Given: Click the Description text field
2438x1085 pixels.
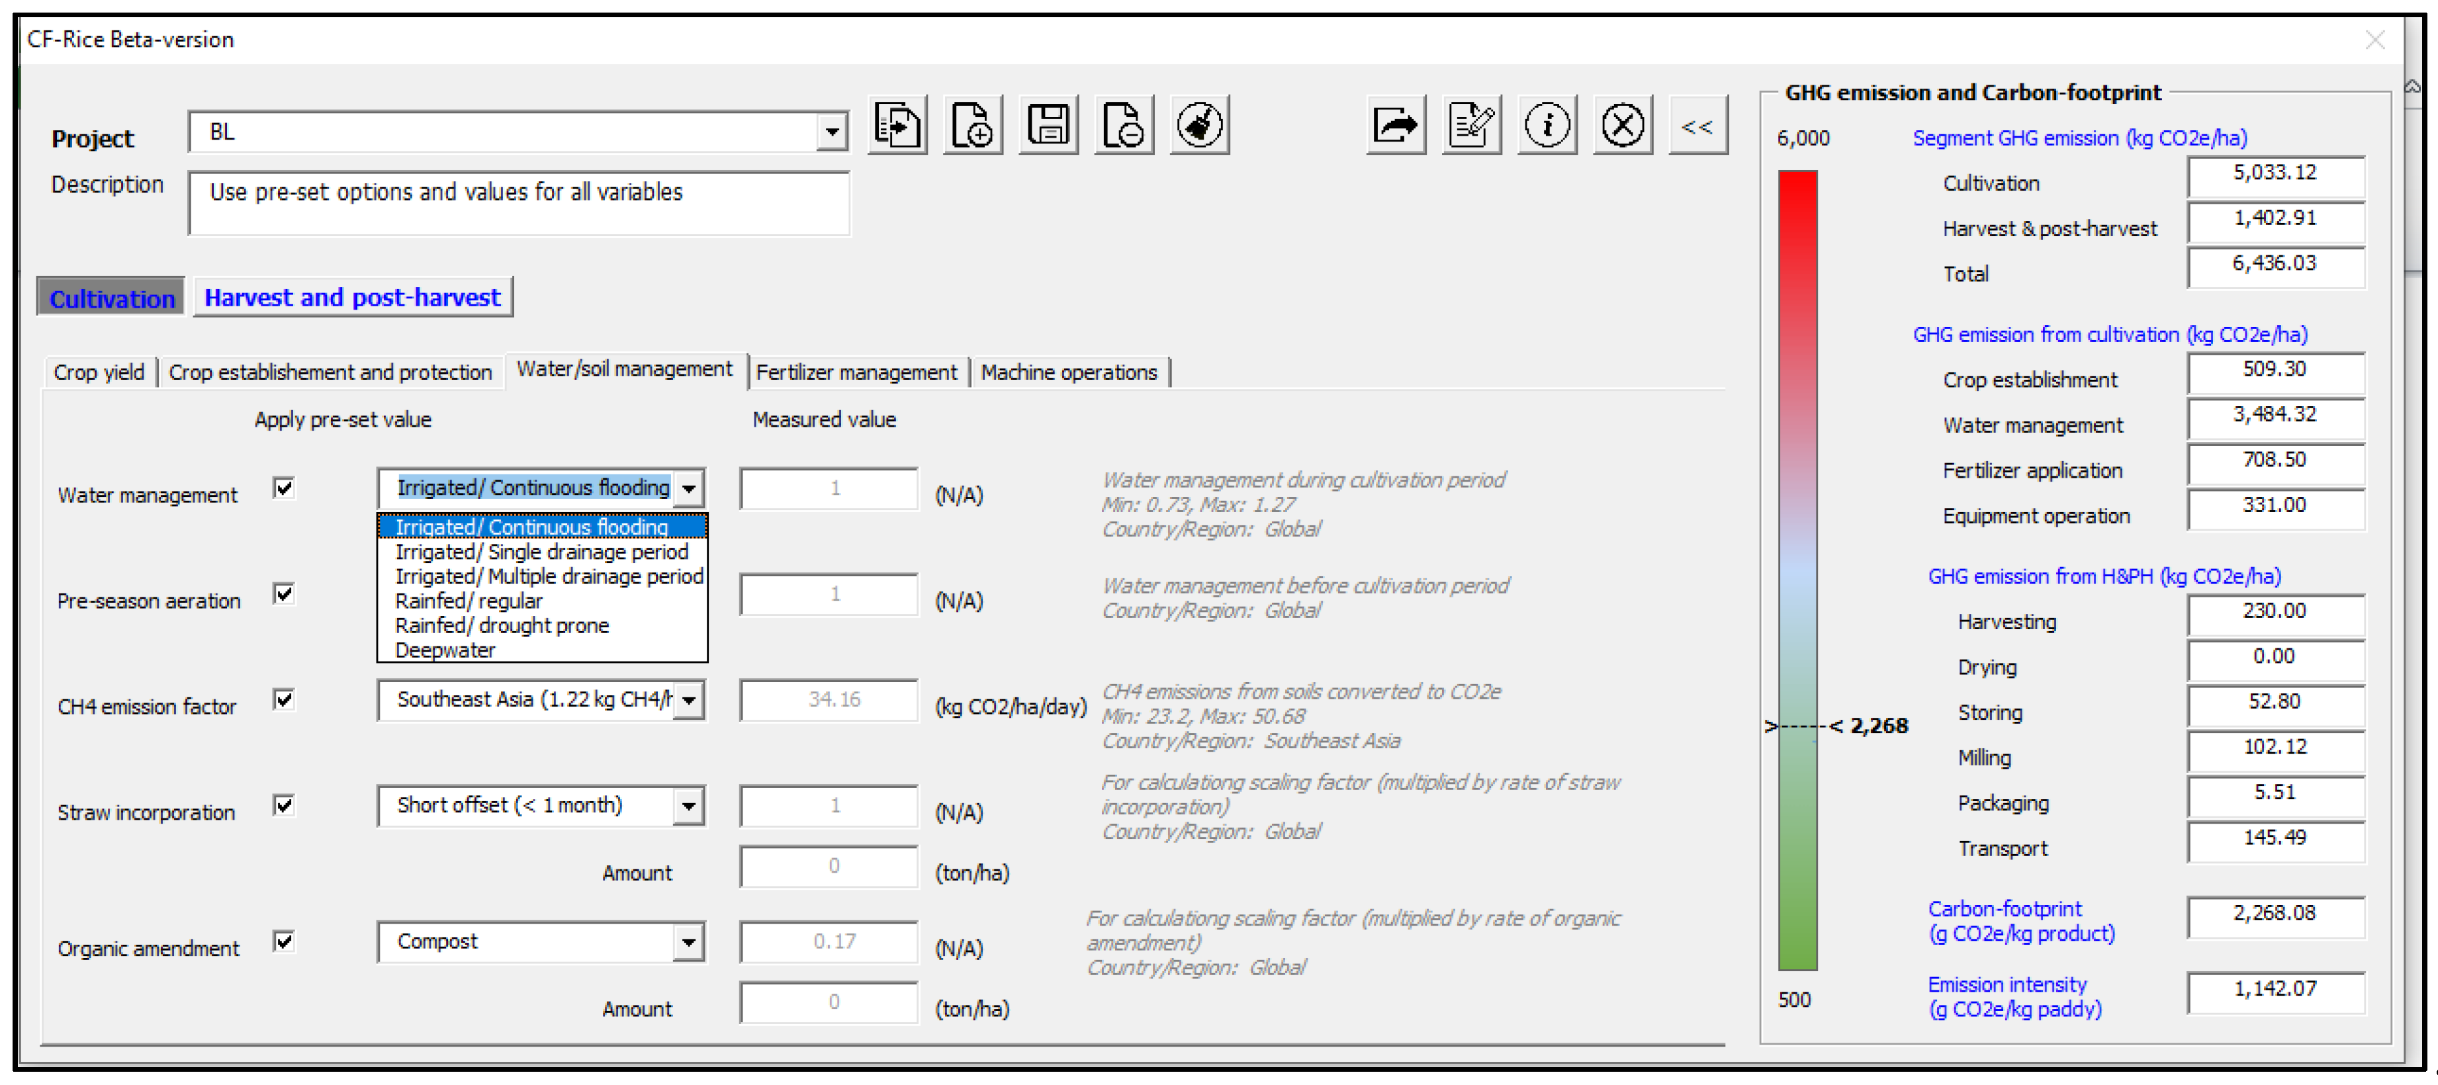Looking at the screenshot, I should [519, 203].
